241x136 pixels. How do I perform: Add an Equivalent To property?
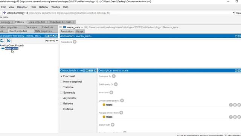pyautogui.click(x=114, y=76)
